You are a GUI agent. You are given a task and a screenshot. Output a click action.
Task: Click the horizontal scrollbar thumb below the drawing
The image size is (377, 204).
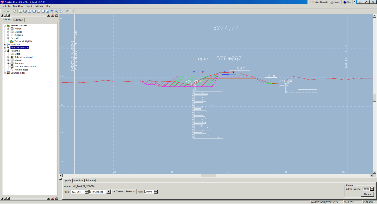click(208, 176)
